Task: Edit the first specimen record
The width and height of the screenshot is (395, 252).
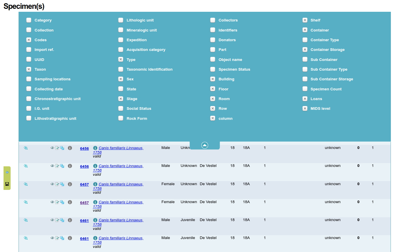Action: [x=57, y=148]
